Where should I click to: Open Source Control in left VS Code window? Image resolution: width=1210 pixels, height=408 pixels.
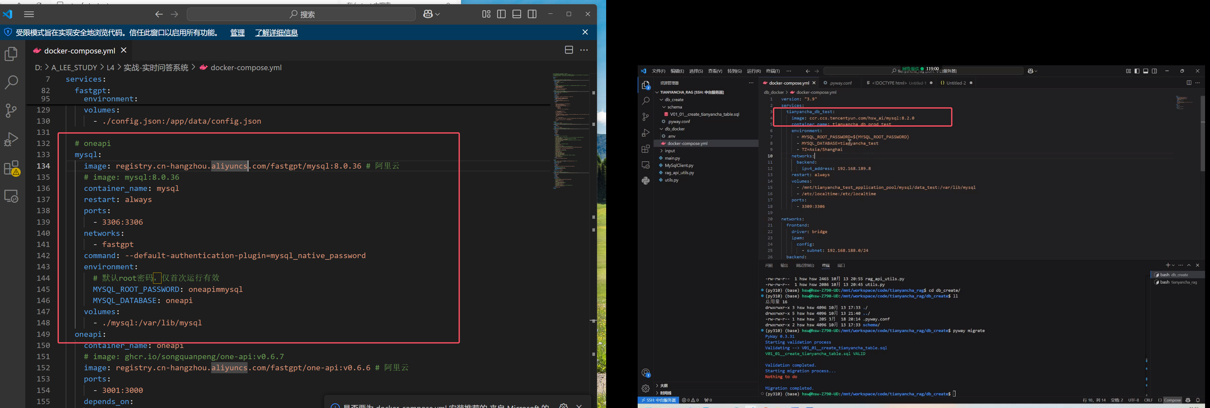click(11, 111)
